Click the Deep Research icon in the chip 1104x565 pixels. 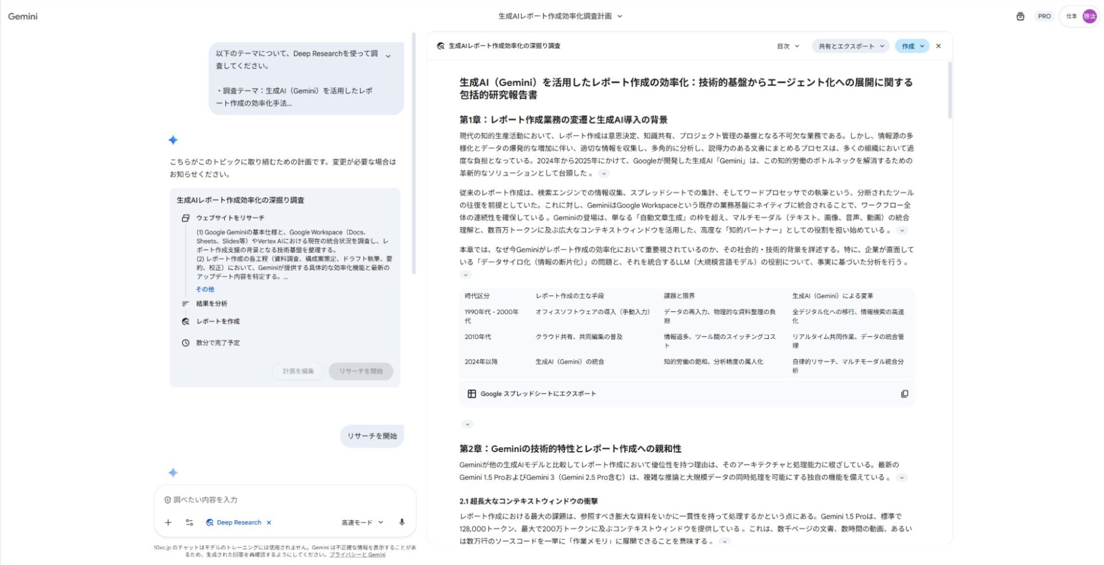210,522
